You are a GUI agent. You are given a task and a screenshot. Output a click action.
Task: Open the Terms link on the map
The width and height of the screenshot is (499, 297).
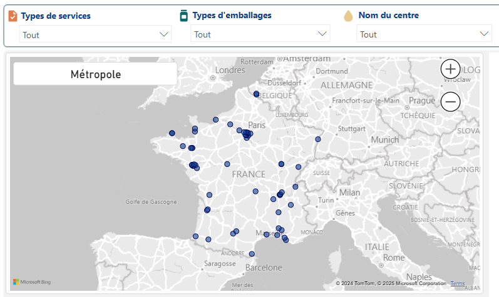click(457, 283)
